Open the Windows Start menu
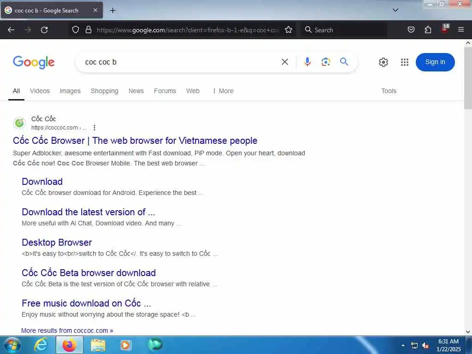 12,345
